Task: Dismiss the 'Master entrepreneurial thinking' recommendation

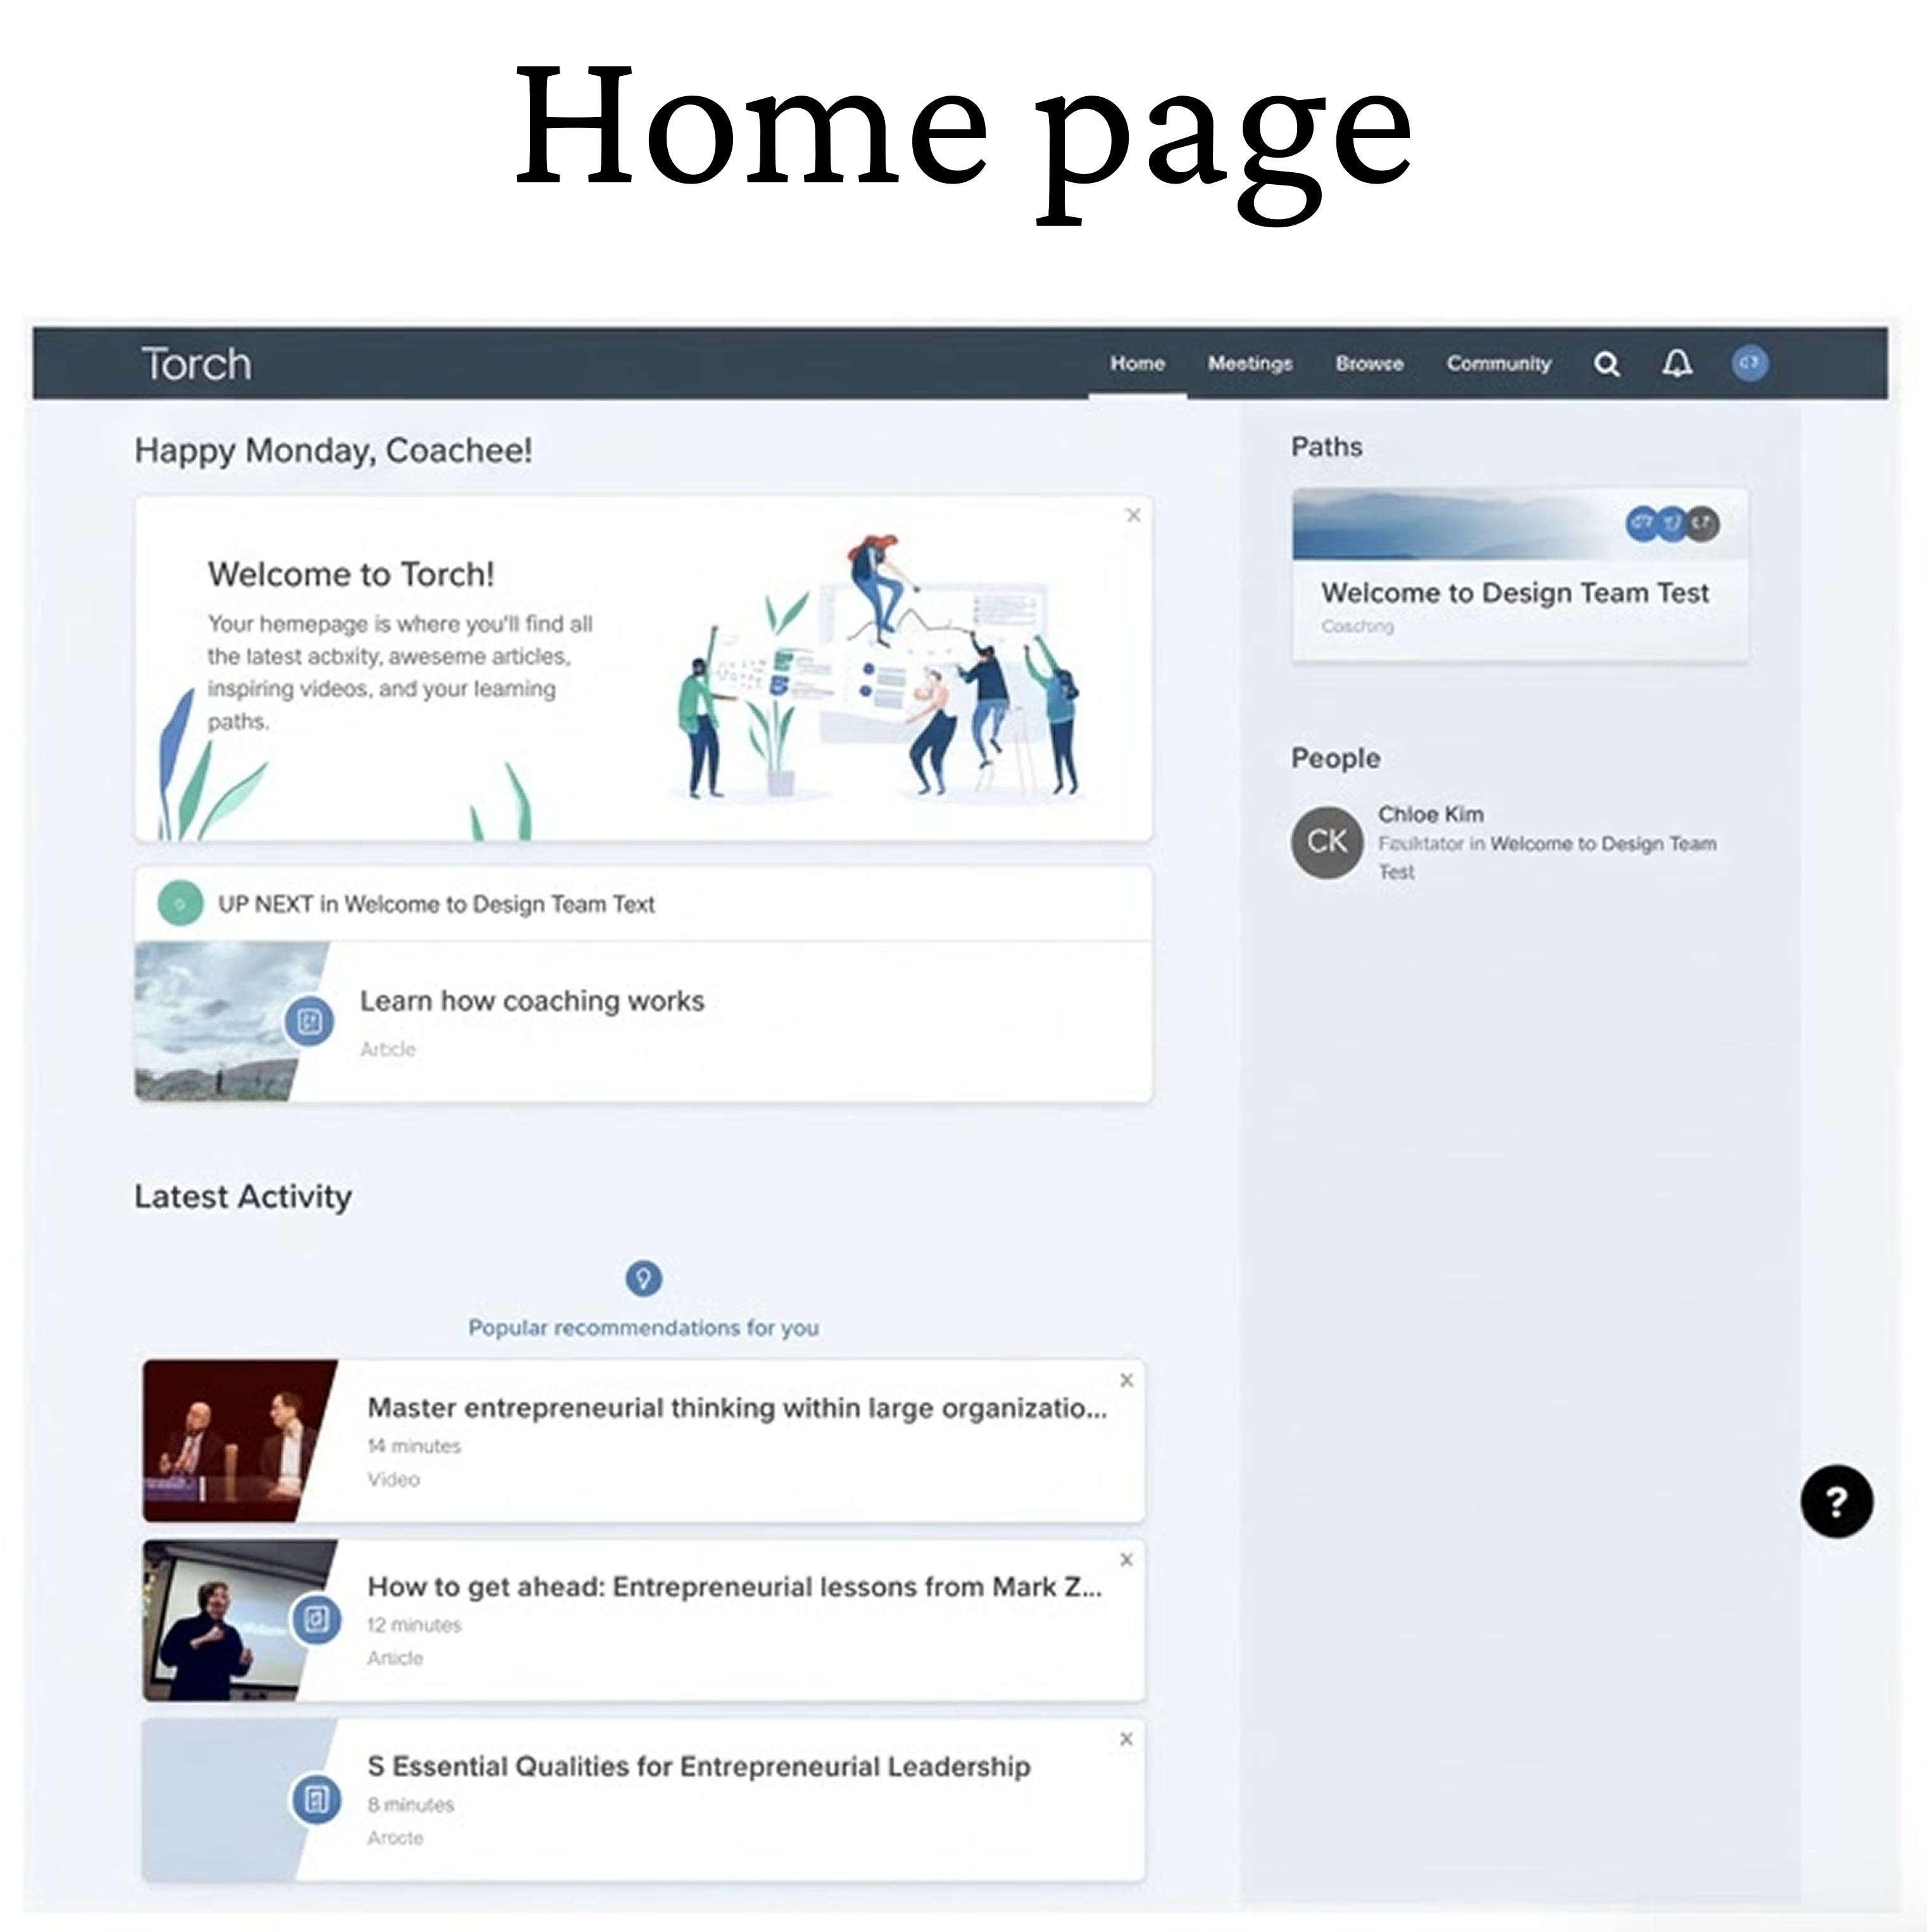Action: (1127, 1380)
